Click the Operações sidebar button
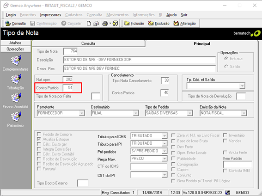 coord(15,49)
